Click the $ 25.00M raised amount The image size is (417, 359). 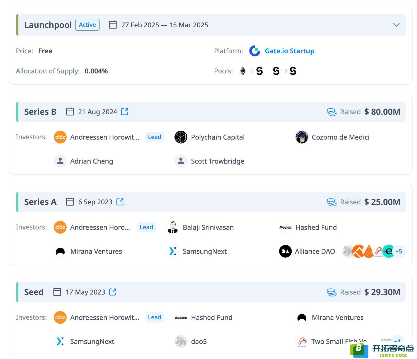pyautogui.click(x=382, y=202)
